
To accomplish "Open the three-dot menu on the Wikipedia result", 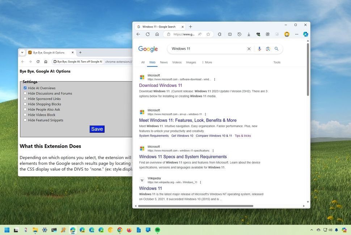I will pyautogui.click(x=200, y=182).
